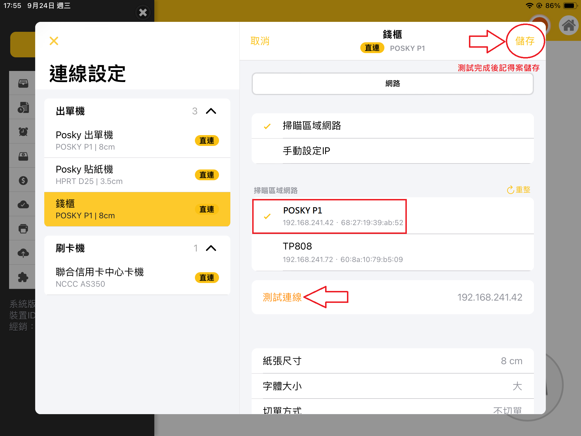Close the 連線設定 panel with yellow X
This screenshot has height=436, width=581.
54,41
